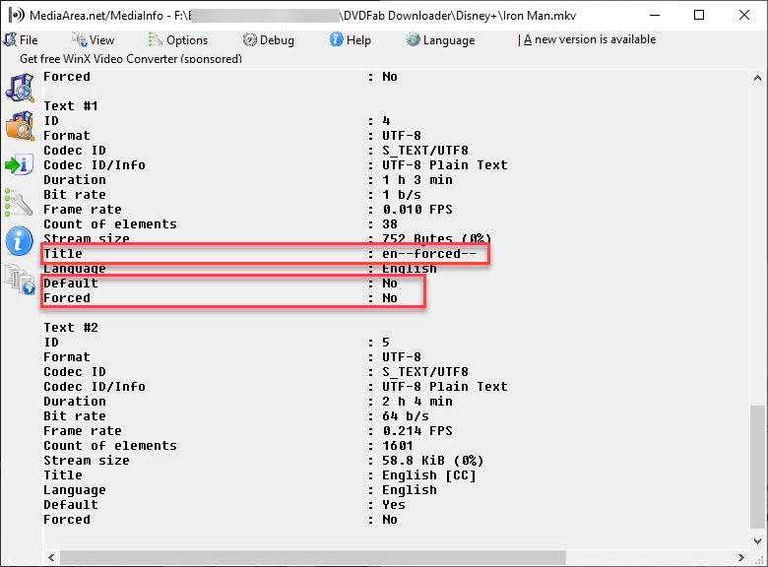Click the vertical scrollbar thumb

pos(757,467)
